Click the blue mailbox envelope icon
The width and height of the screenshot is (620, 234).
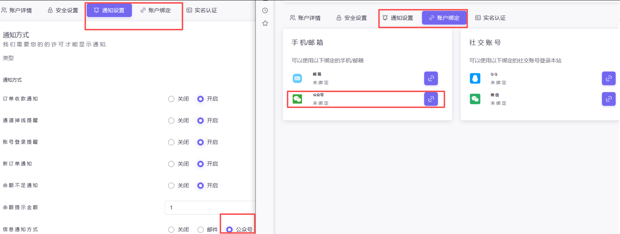pyautogui.click(x=297, y=78)
